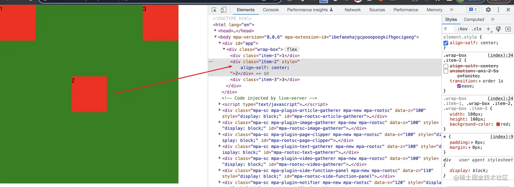The width and height of the screenshot is (514, 187).
Task: Switch to the Computed tab
Action: point(474,19)
